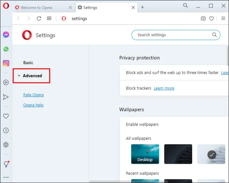
Task: Click magnifier inside Search settings box
Action: click(214, 35)
